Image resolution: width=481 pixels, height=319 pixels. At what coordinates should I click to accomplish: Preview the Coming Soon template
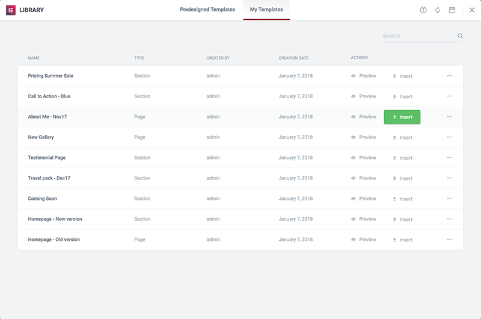(x=364, y=199)
